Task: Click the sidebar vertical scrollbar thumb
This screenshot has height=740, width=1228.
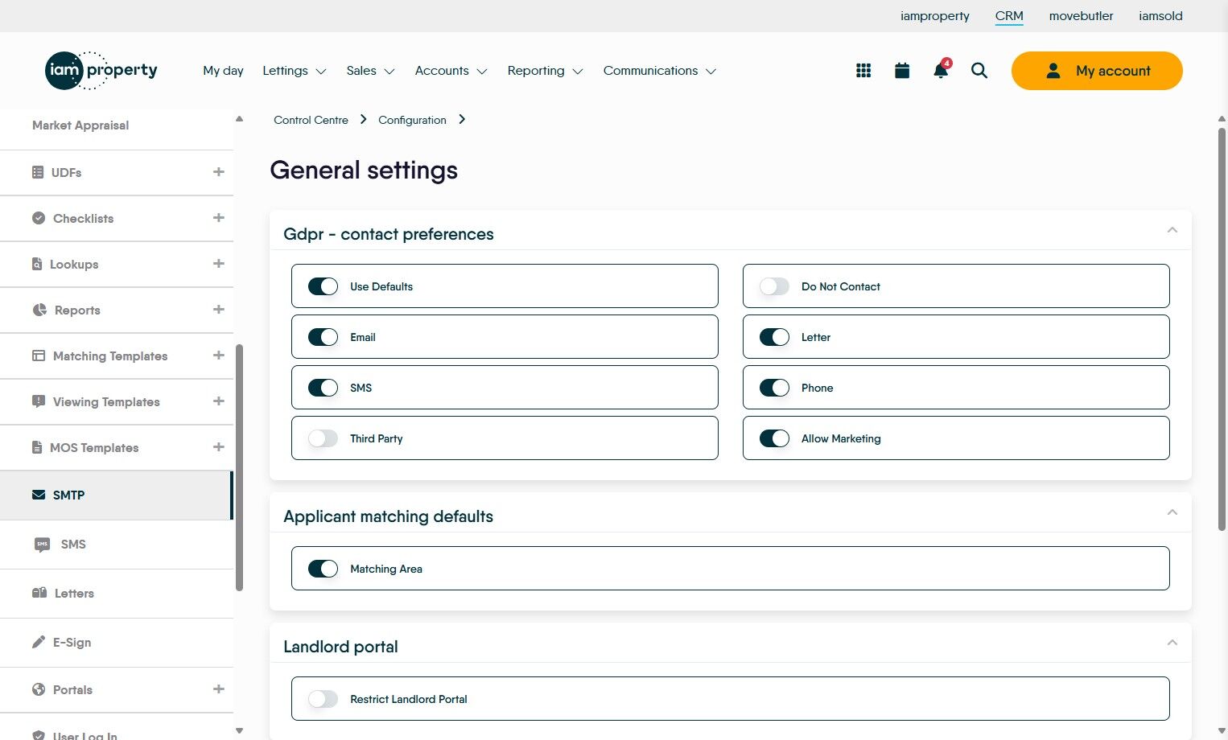Action: coord(239,467)
